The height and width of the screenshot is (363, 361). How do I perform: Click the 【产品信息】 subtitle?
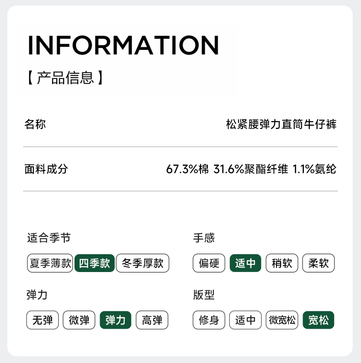coord(65,78)
